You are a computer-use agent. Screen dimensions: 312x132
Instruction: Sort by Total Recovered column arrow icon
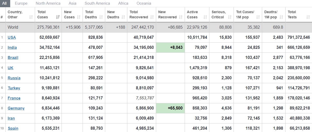[x=152, y=17]
